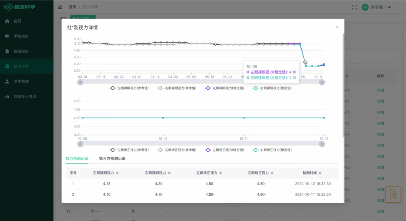The height and width of the screenshot is (221, 406).
Task: Select the Student Management (学生管理) icon
Action: [x=7, y=81]
